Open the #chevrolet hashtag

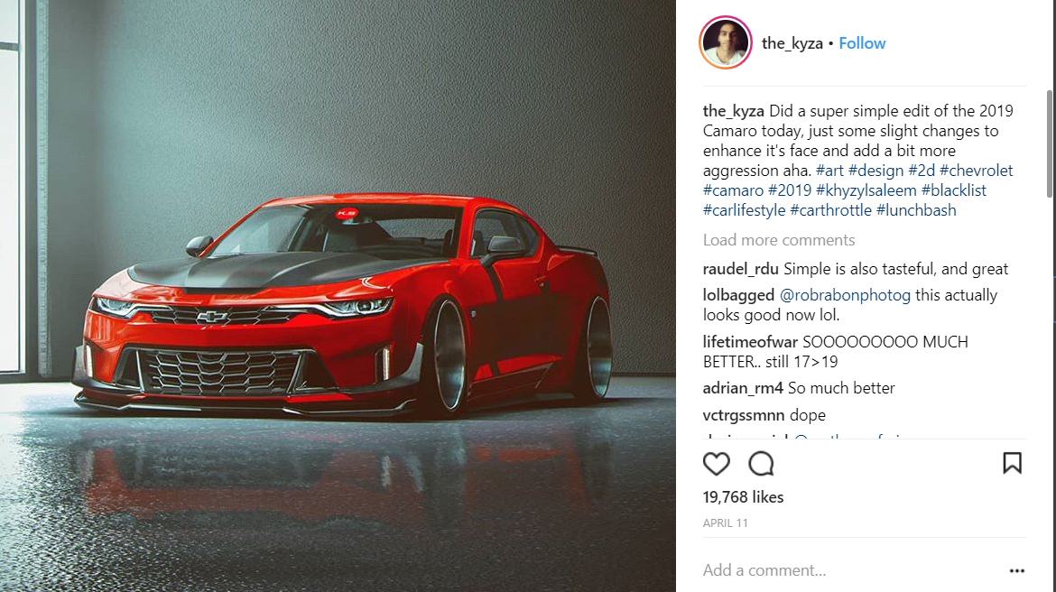pyautogui.click(x=976, y=171)
